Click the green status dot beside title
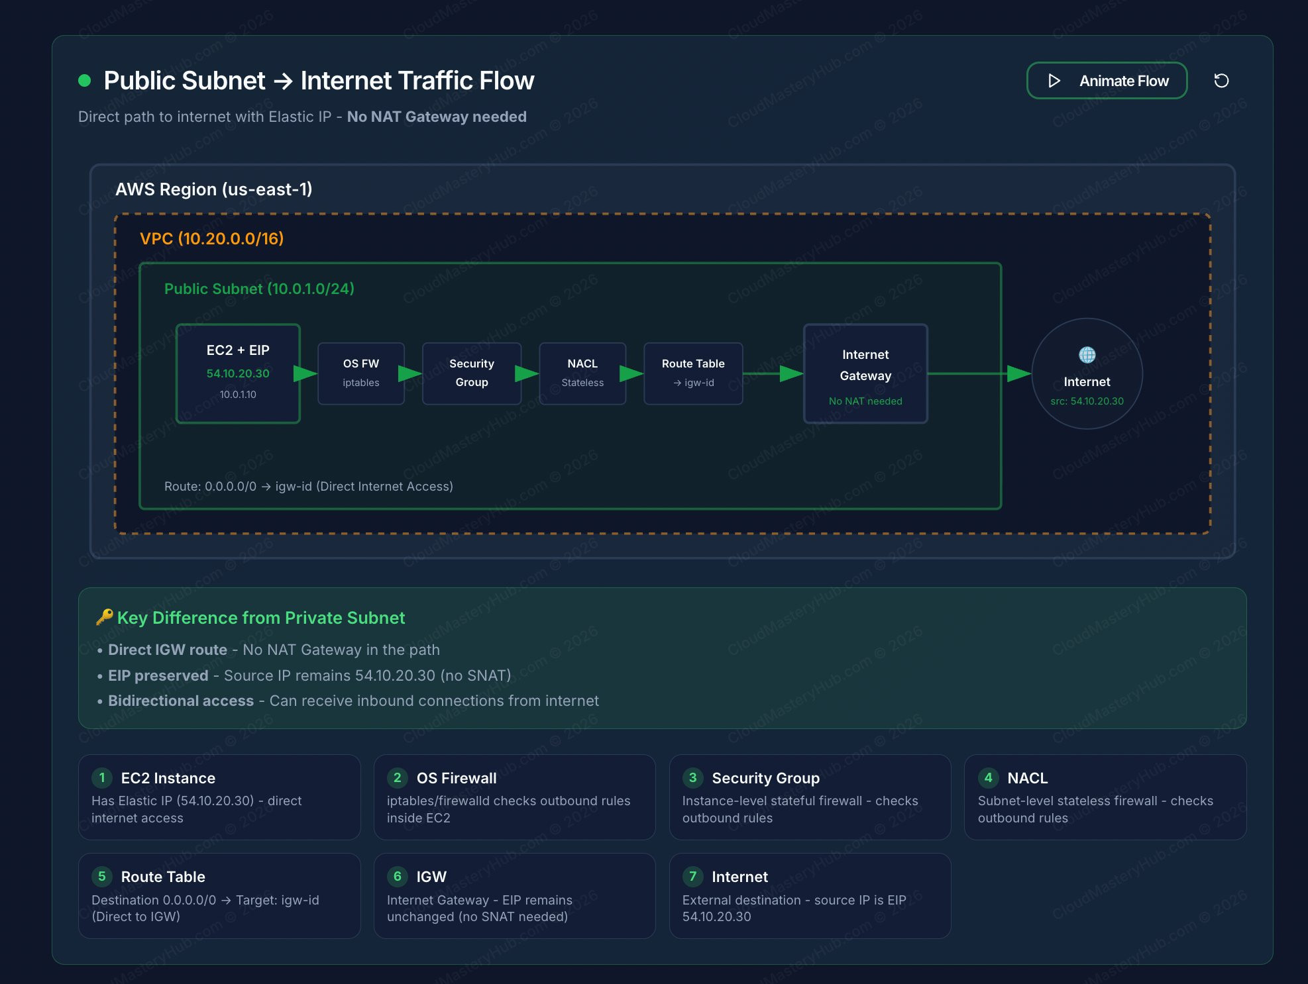1308x984 pixels. pyautogui.click(x=84, y=81)
